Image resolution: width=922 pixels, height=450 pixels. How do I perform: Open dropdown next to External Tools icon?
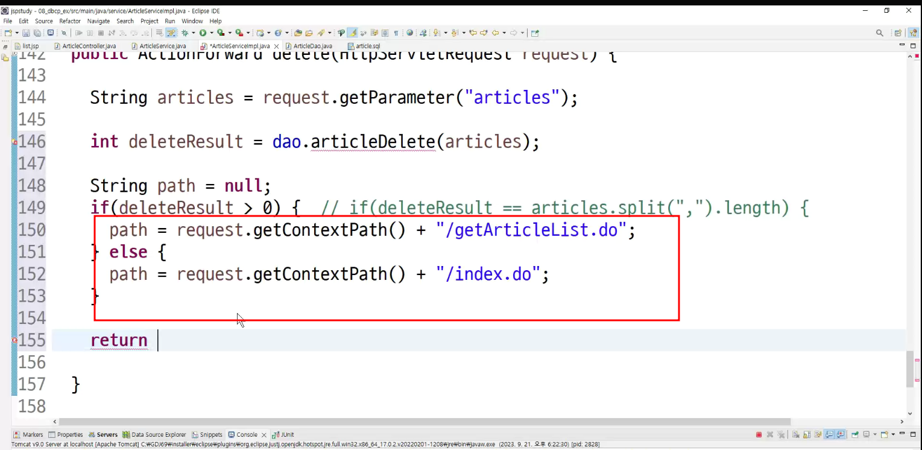pyautogui.click(x=248, y=33)
